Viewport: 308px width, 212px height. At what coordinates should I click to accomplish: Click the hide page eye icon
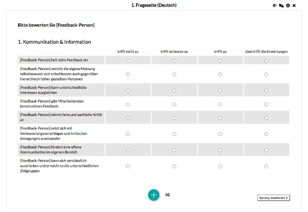[275, 5]
